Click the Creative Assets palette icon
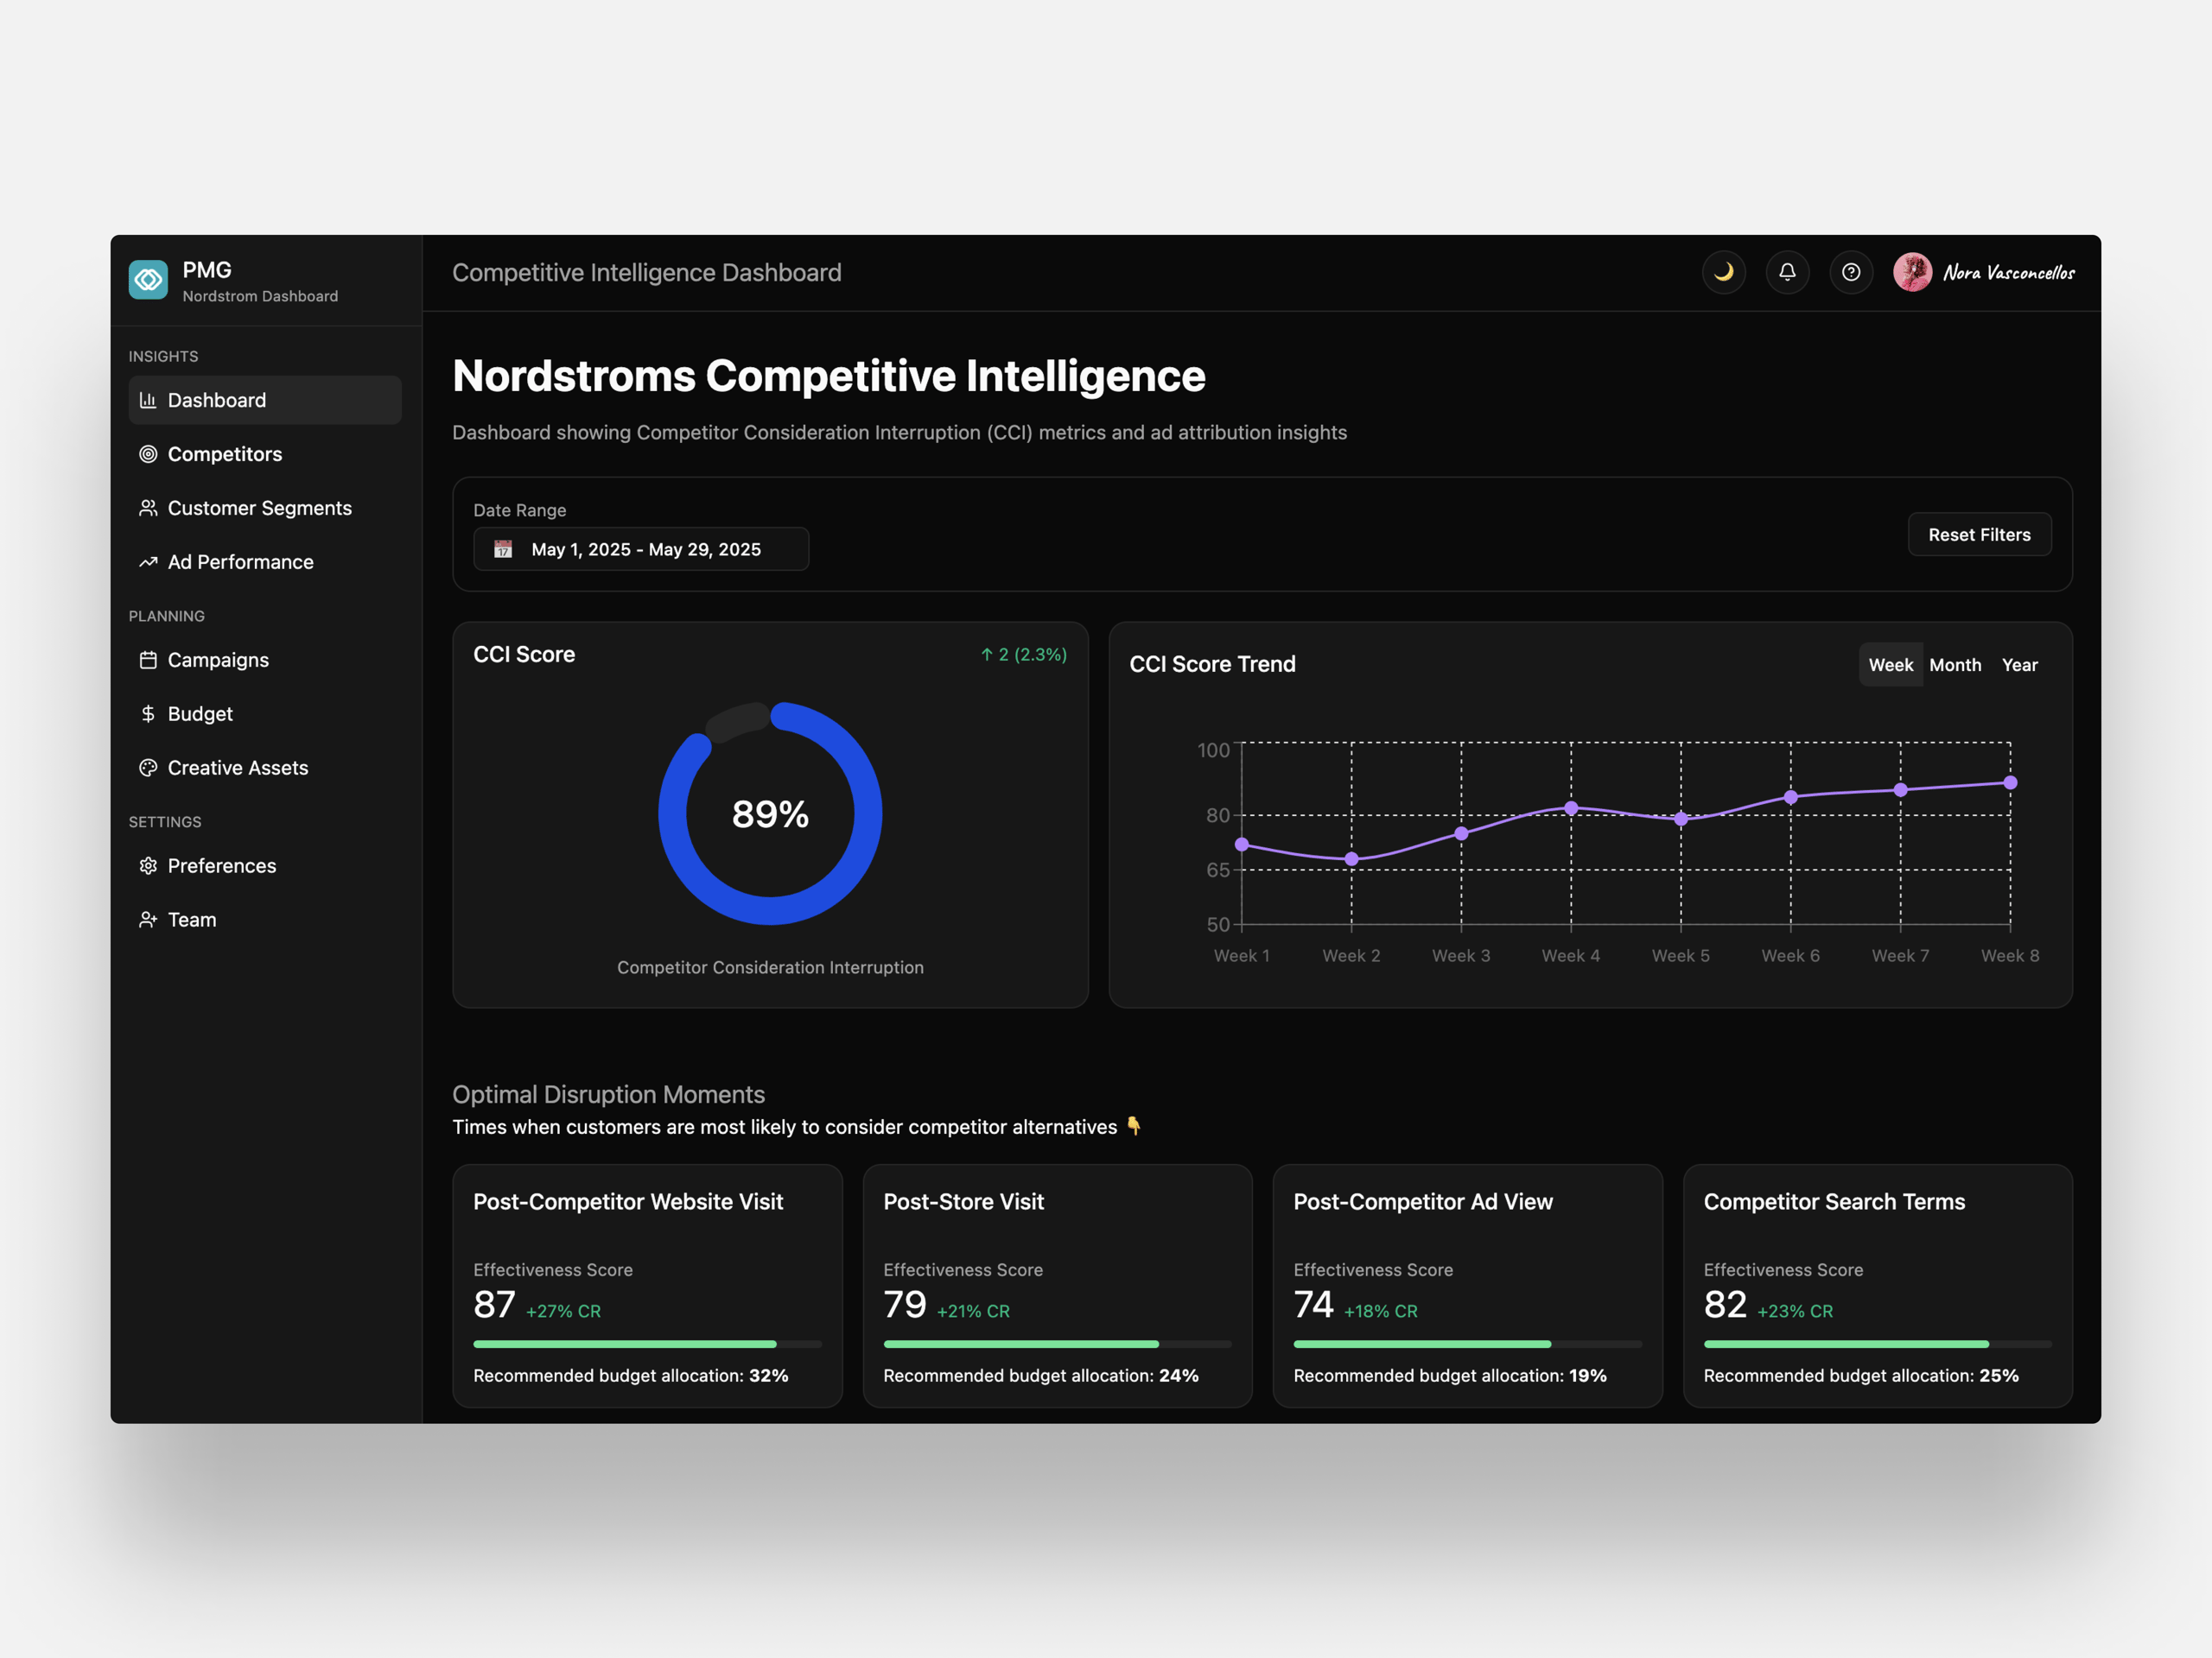 click(148, 768)
